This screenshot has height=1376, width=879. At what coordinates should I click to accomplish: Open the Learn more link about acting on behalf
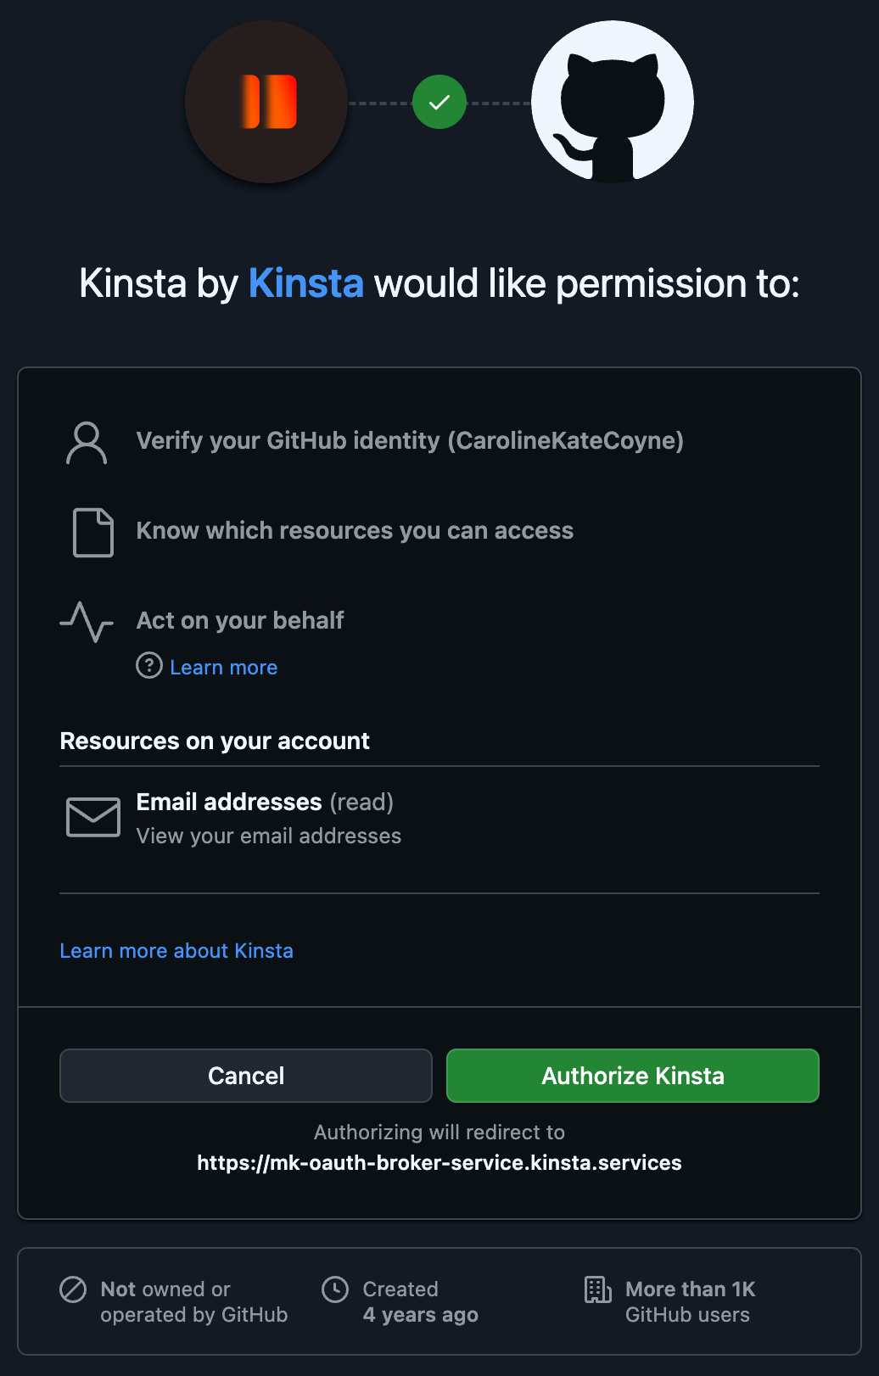point(223,667)
